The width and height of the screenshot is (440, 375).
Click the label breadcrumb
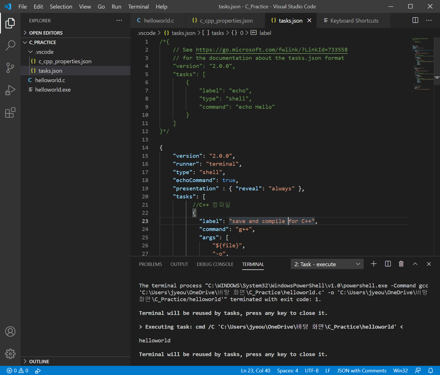pos(261,33)
